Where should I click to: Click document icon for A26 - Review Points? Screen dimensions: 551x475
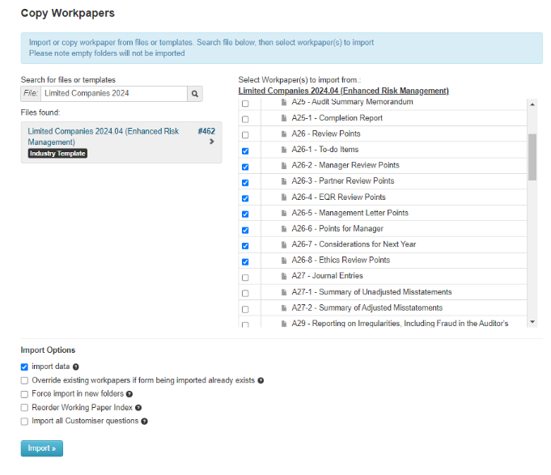point(284,134)
